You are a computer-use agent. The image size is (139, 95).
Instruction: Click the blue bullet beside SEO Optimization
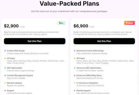click(x=5, y=68)
